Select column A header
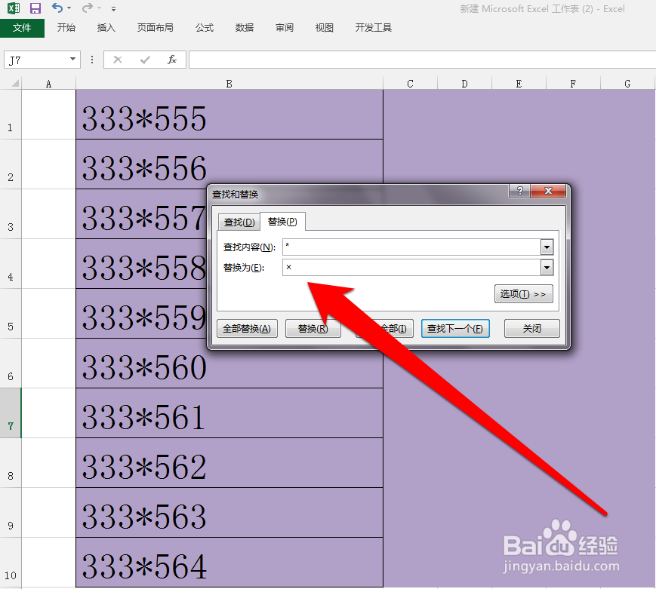Image resolution: width=656 pixels, height=589 pixels. [x=48, y=84]
